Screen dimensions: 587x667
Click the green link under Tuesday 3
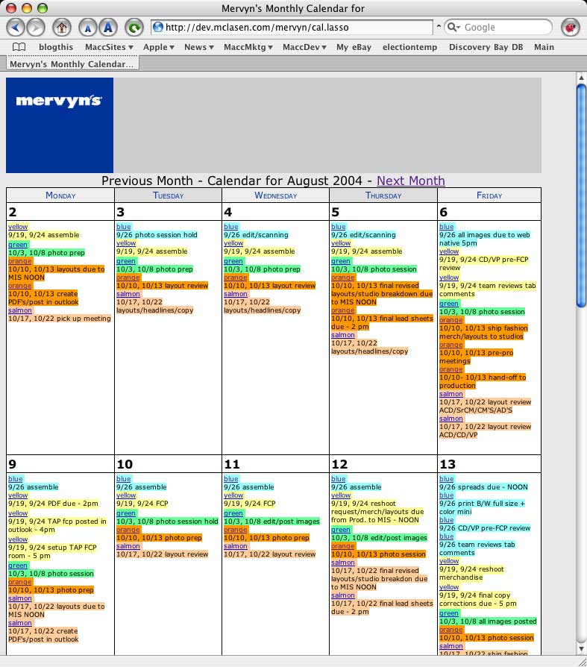pyautogui.click(x=126, y=261)
